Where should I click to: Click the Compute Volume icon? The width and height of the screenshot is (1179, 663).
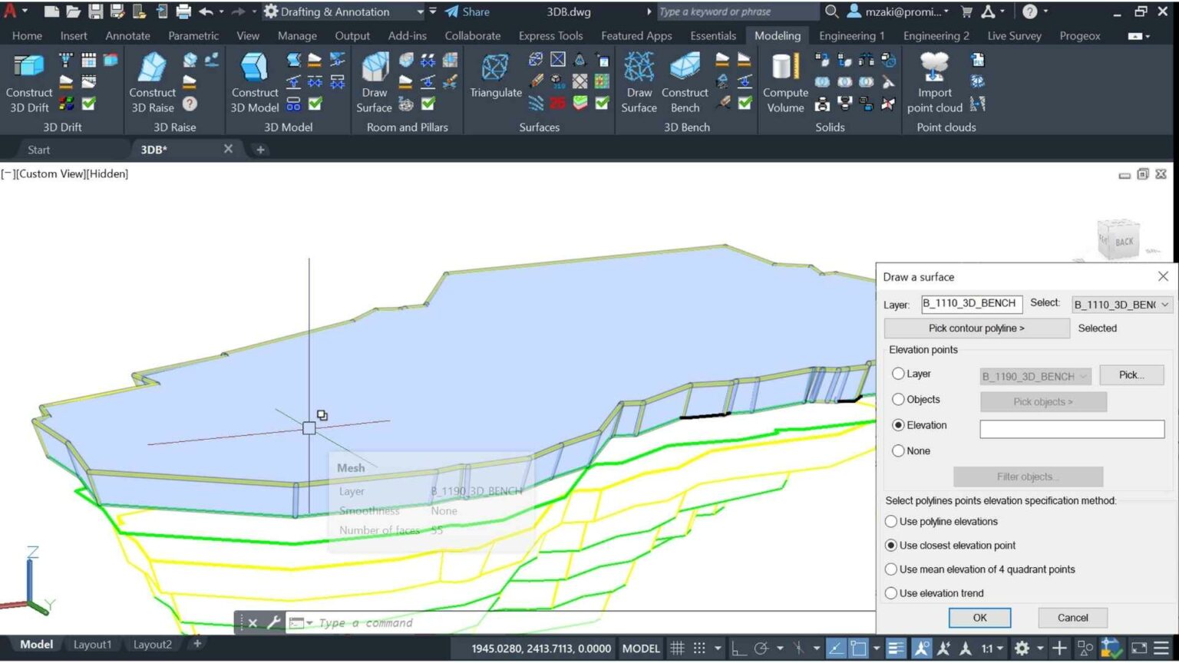pyautogui.click(x=784, y=83)
